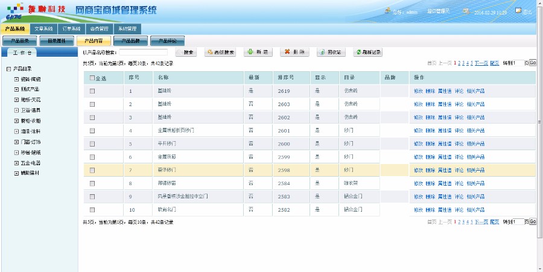The width and height of the screenshot is (543, 272).
Task: Go to page 5 below the table
Action: tap(472, 222)
